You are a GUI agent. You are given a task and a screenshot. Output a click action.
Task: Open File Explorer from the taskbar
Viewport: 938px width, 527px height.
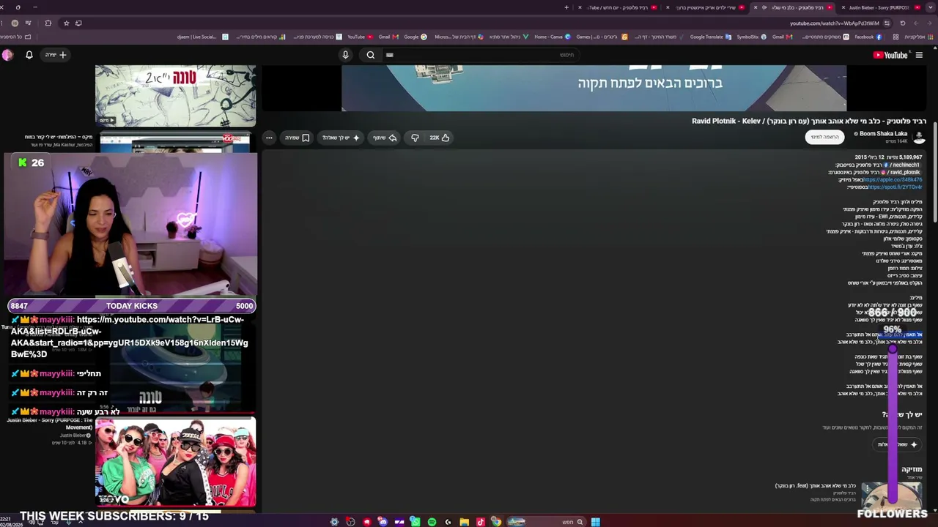(464, 522)
